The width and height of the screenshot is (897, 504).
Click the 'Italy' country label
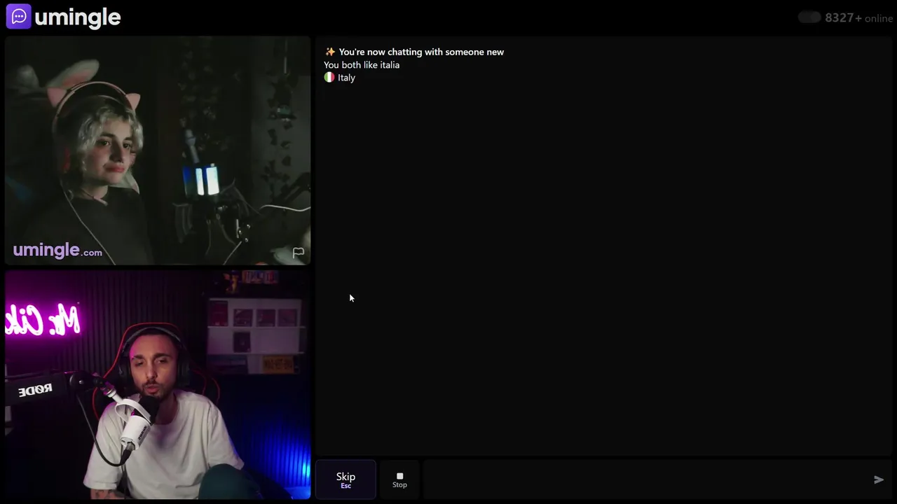(x=346, y=78)
